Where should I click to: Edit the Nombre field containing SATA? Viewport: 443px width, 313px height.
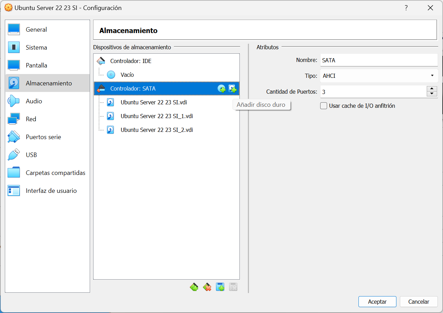point(379,60)
